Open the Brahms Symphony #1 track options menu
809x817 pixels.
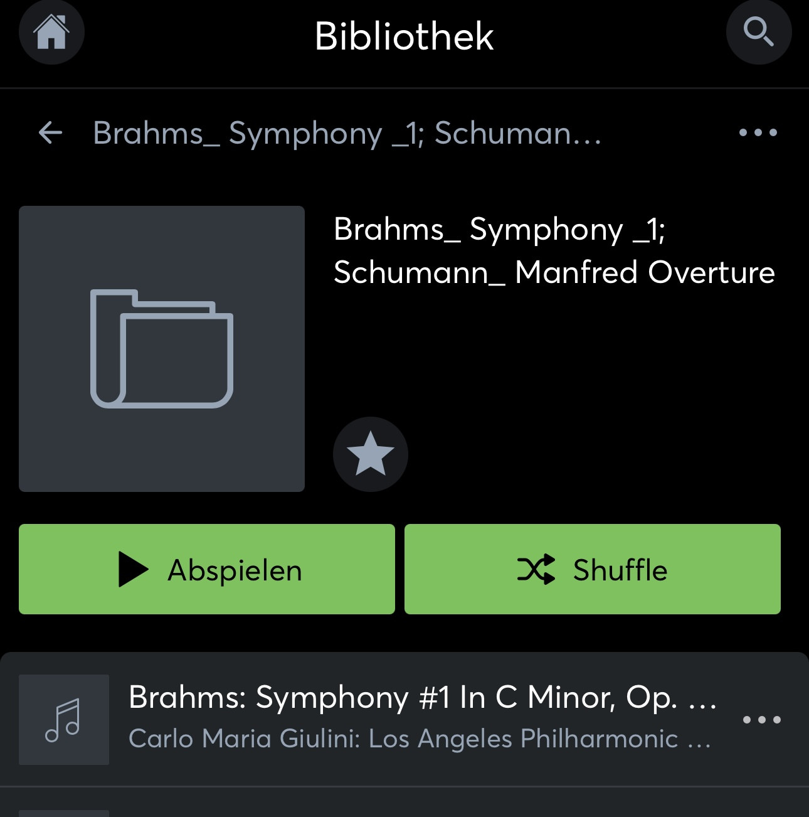click(761, 720)
